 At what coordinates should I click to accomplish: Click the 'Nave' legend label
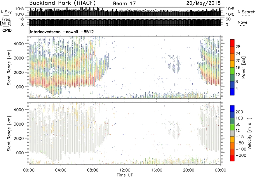pyautogui.click(x=243, y=22)
